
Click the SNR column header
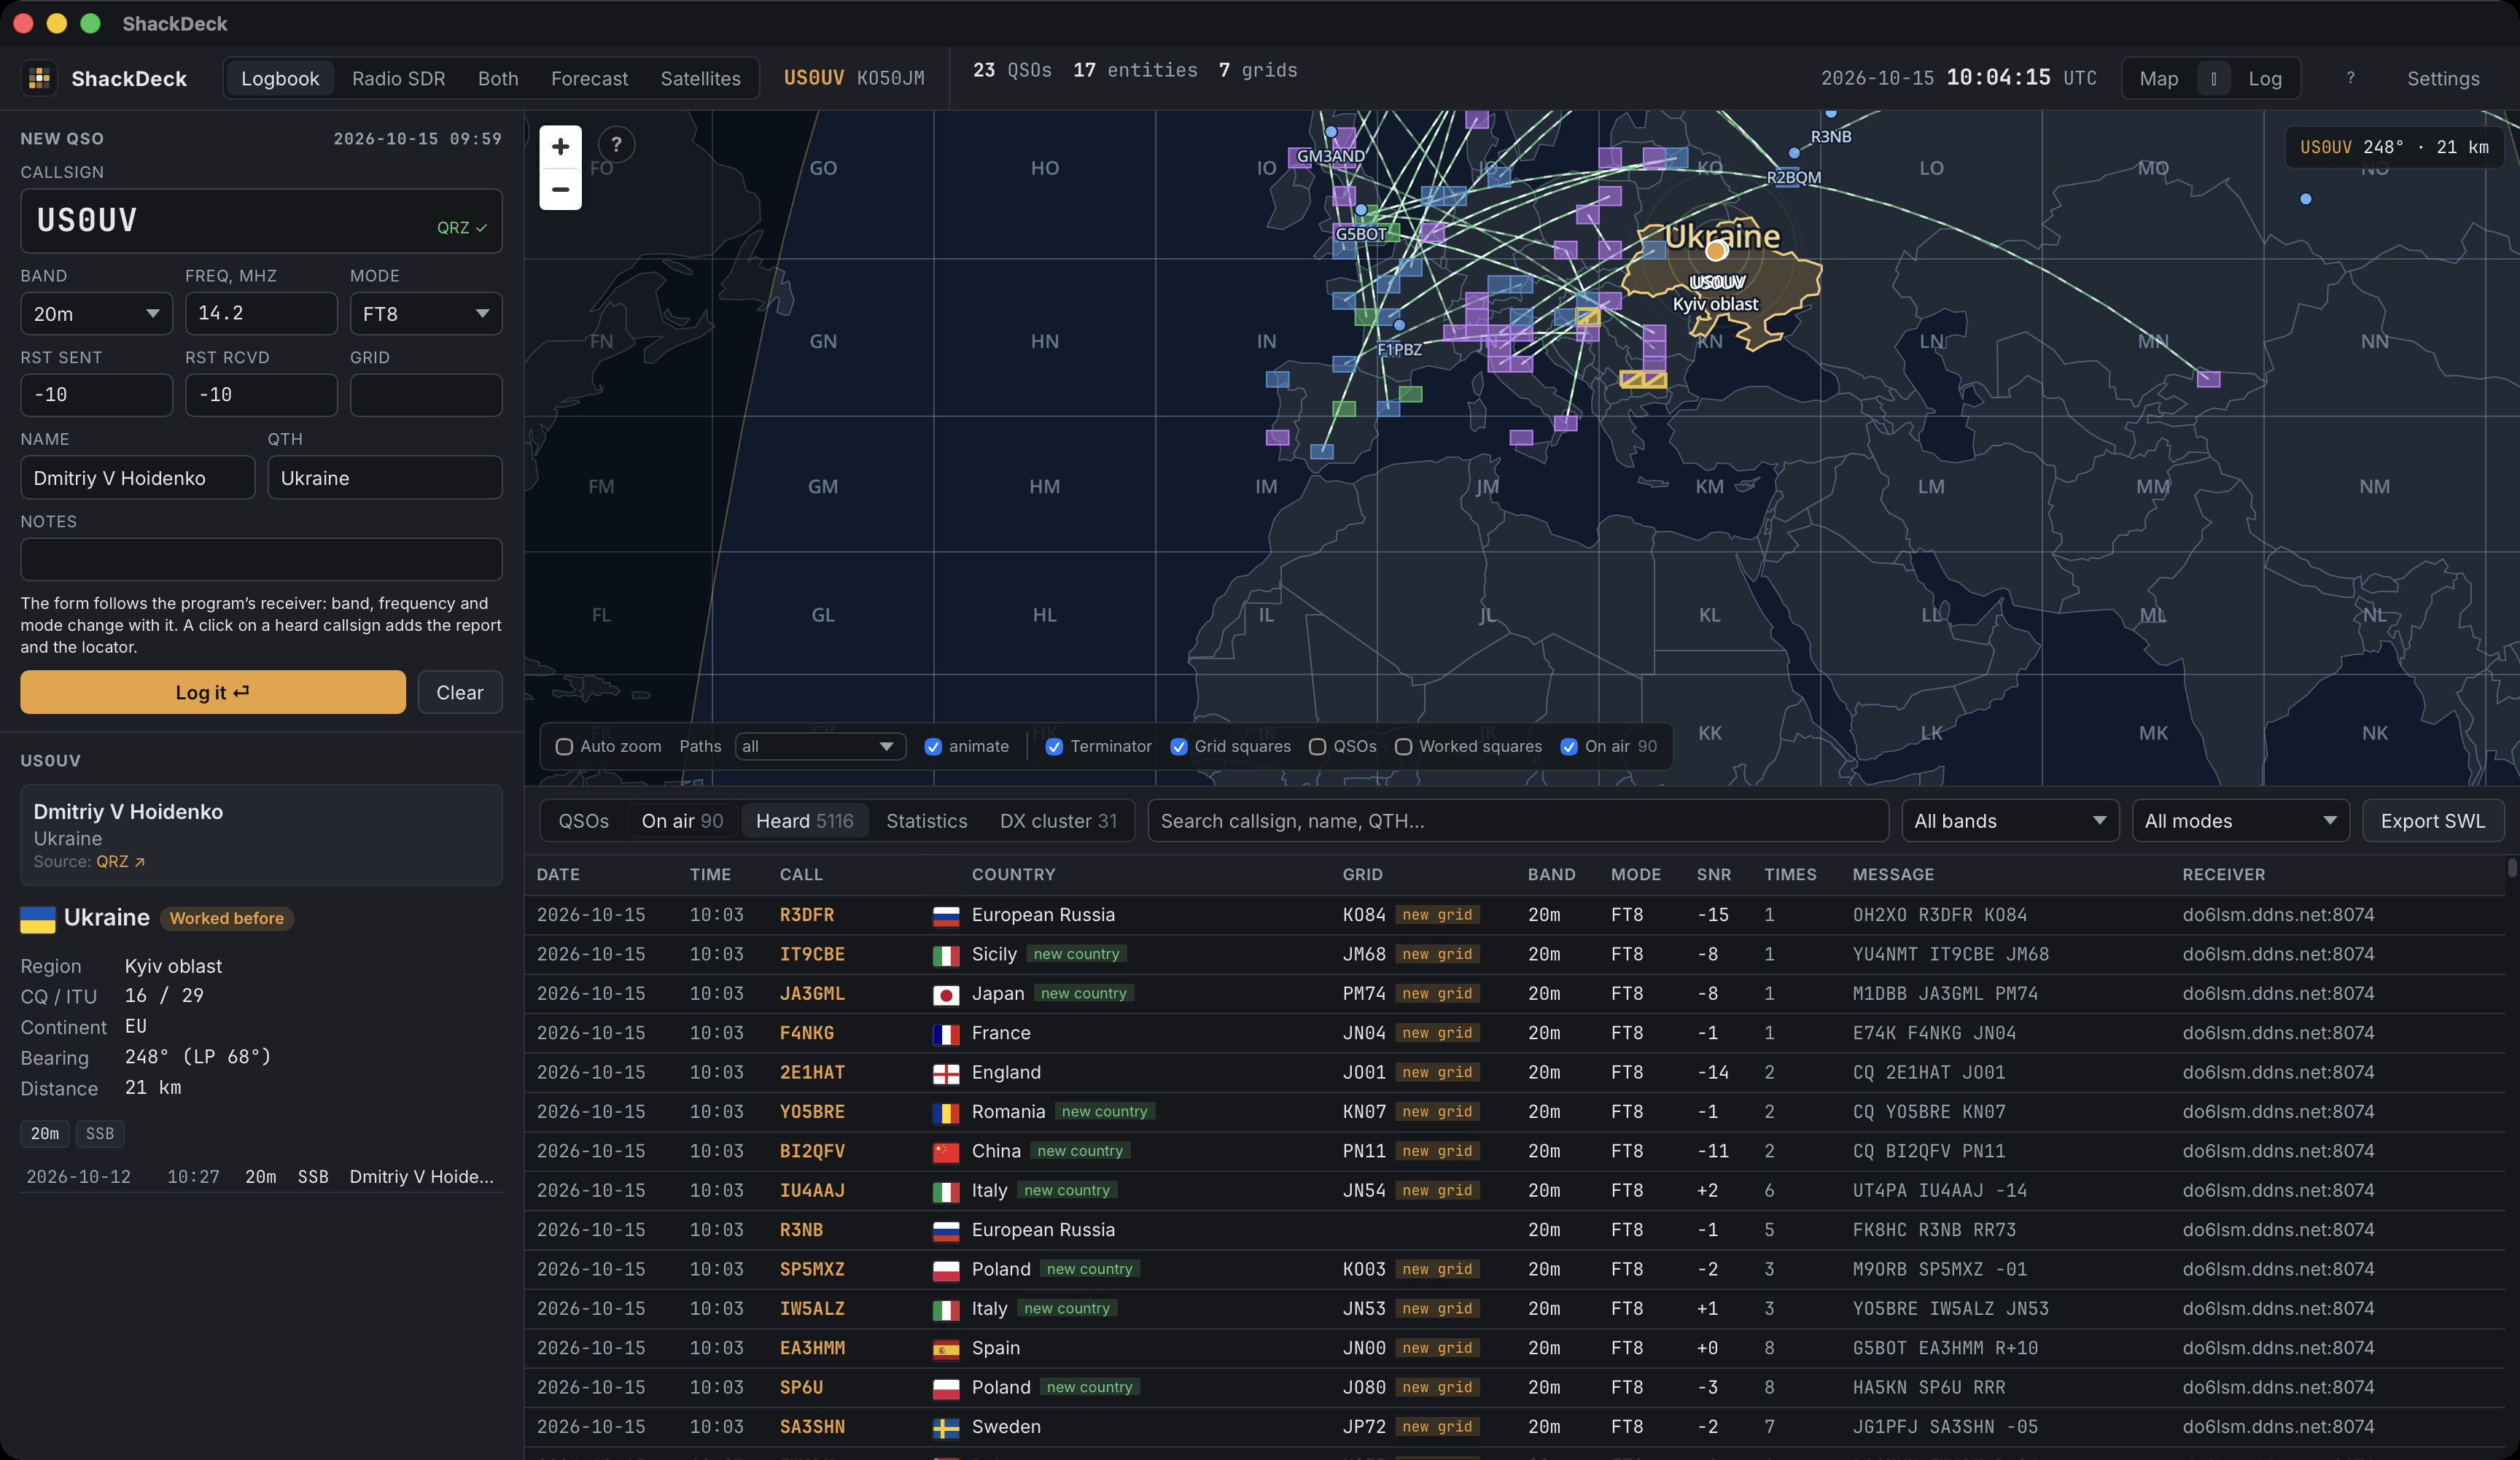1713,875
